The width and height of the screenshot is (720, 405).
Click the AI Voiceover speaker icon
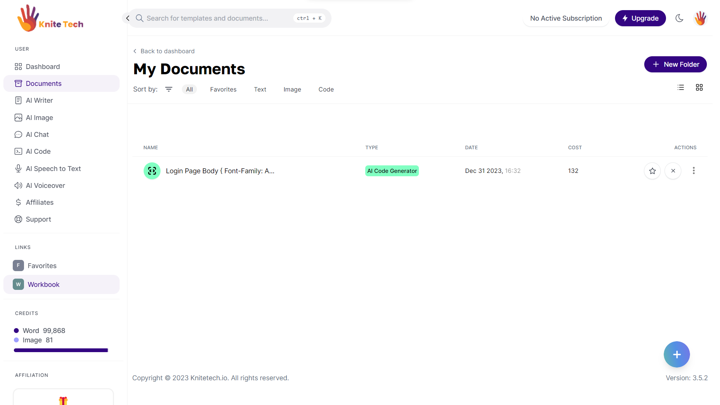coord(18,186)
